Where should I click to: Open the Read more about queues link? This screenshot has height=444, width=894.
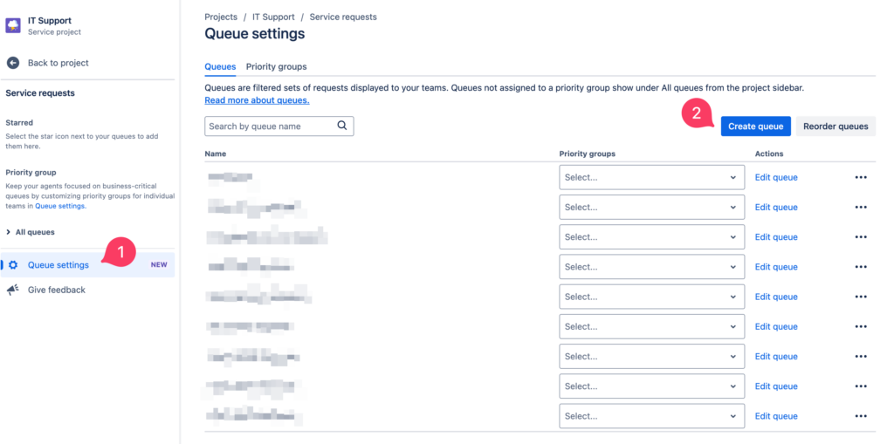(257, 100)
